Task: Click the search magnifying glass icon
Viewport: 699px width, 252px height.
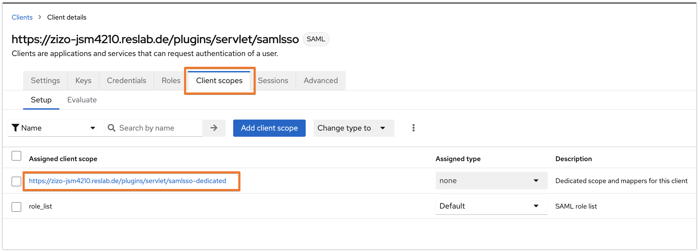Action: 111,128
